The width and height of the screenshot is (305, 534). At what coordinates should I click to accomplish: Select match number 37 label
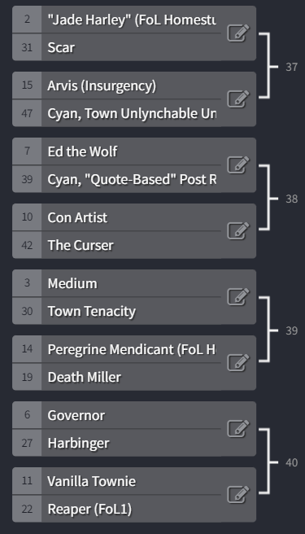coord(291,67)
